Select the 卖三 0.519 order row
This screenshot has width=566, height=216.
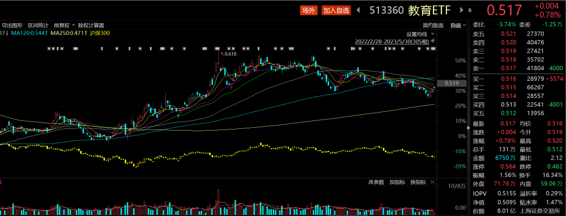point(517,51)
